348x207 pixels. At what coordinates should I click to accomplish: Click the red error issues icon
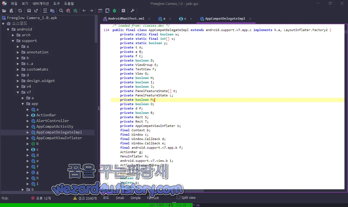[x=33, y=198]
